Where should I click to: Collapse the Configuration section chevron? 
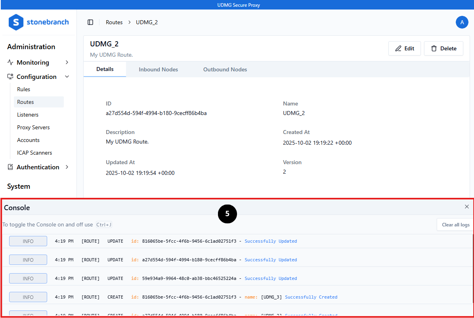67,77
